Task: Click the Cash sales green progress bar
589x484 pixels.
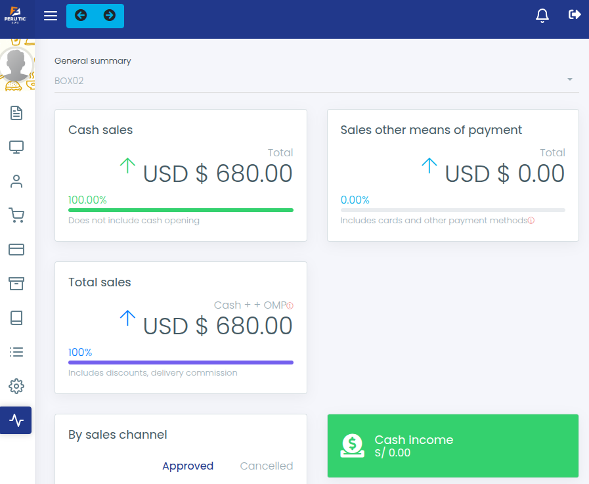Action: pos(181,210)
